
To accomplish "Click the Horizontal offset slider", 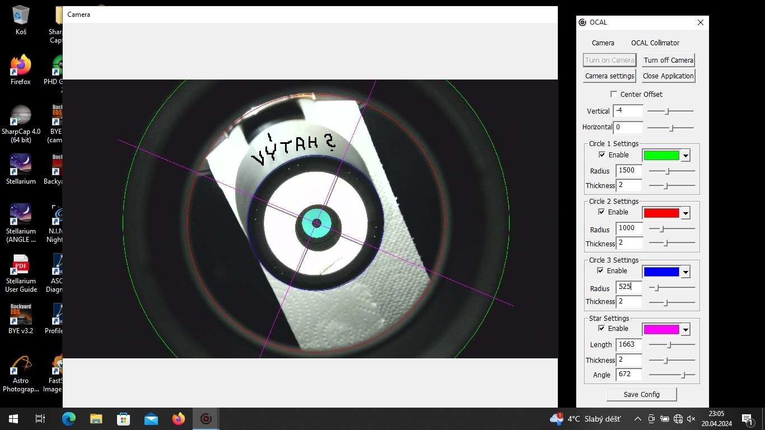I will [670, 128].
